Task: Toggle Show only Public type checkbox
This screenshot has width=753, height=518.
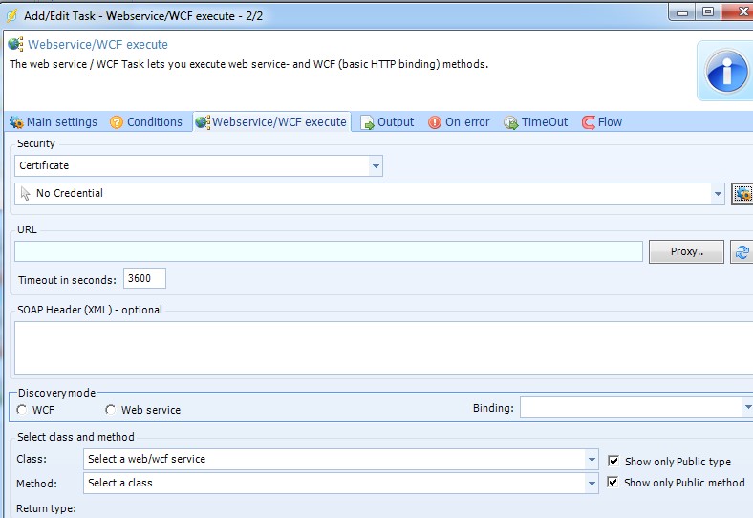Action: [613, 461]
